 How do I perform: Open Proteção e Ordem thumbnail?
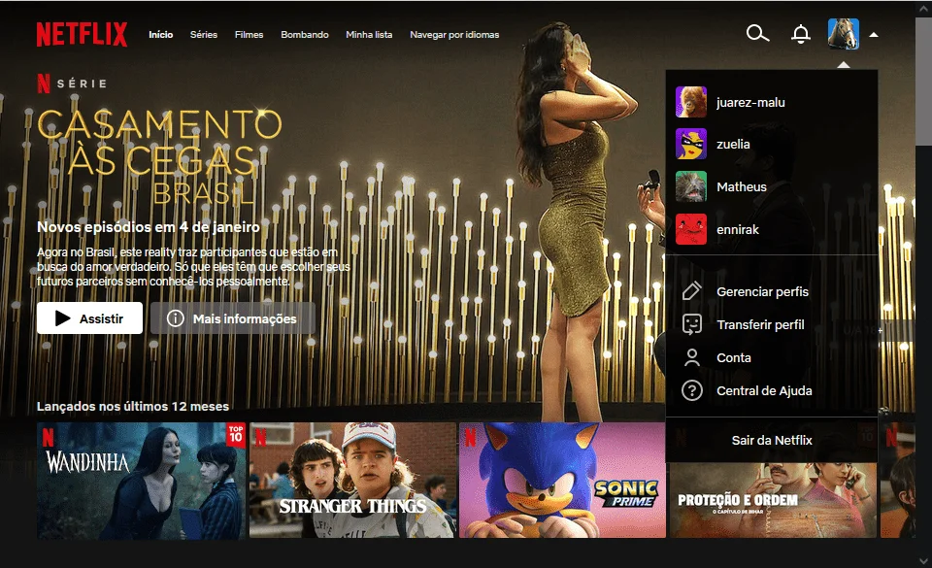pyautogui.click(x=773, y=499)
